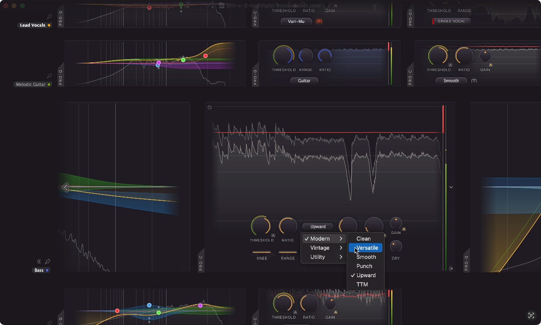Toggle auto gain A badge beside GAIN knob
The width and height of the screenshot is (541, 325).
pyautogui.click(x=404, y=229)
